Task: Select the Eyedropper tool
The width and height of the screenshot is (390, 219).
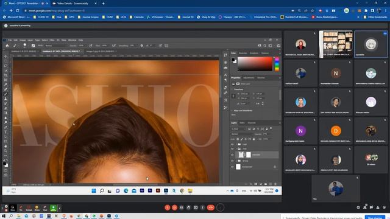Action: 5,85
